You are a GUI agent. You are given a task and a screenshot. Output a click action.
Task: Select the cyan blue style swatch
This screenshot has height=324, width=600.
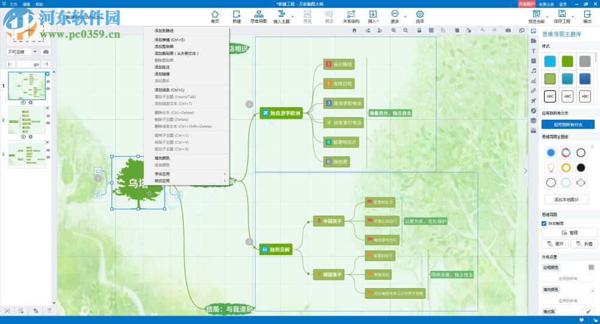click(x=550, y=61)
